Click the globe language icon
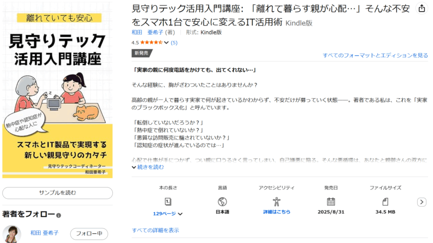433x243 pixels. (x=222, y=202)
